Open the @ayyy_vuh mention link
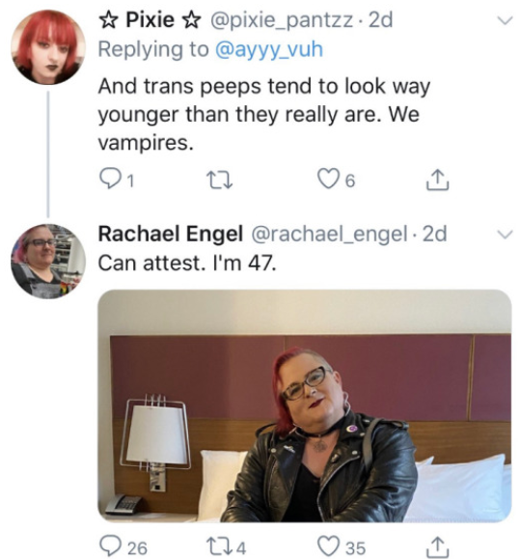Viewport: 520px width, 559px height. (269, 49)
